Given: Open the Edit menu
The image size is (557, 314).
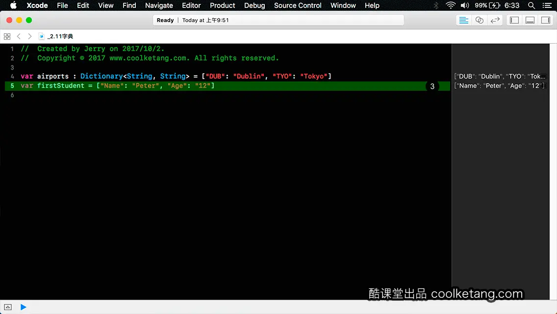Looking at the screenshot, I should [83, 5].
